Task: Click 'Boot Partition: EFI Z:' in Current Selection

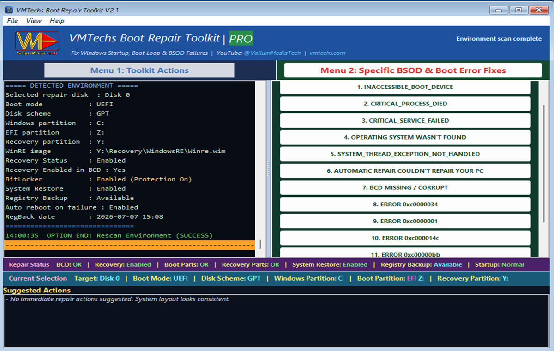Action: click(x=391, y=278)
